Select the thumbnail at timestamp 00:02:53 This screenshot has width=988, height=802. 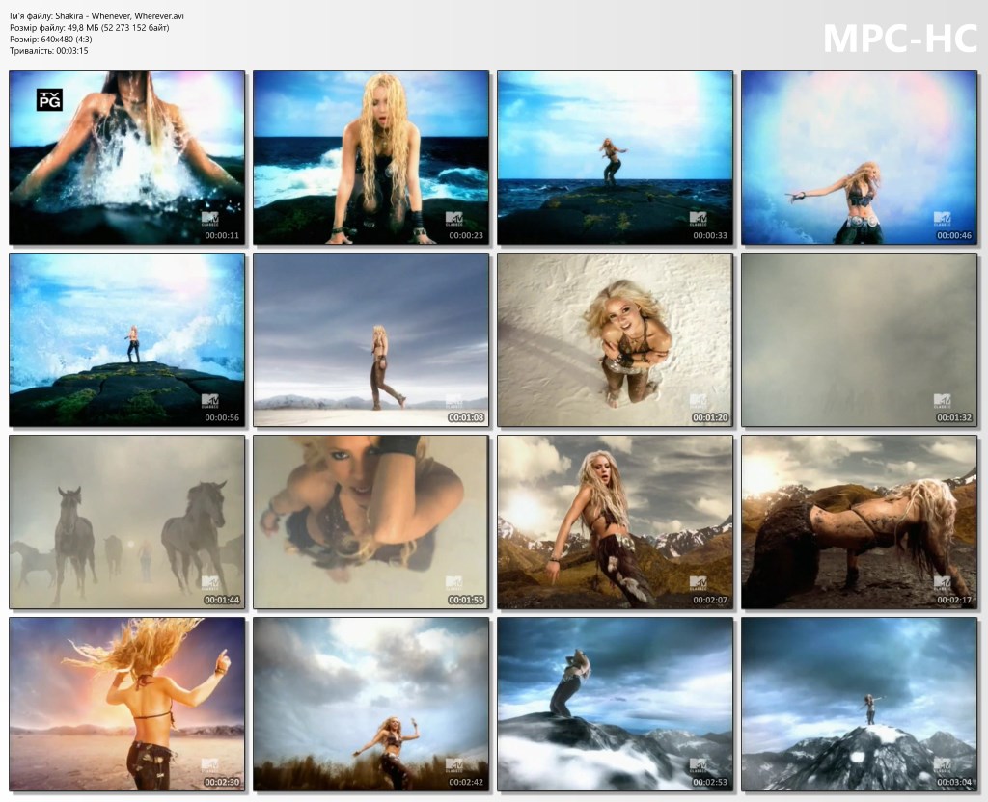click(615, 704)
